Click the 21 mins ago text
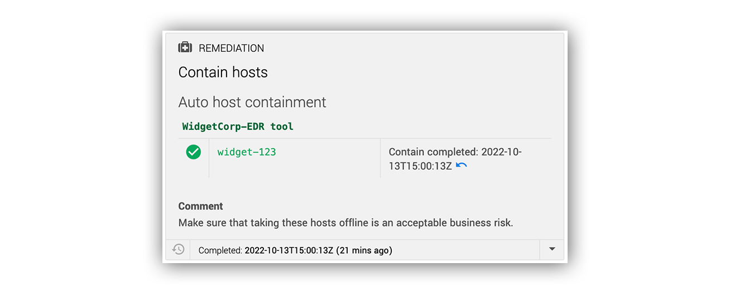Screen dimensions: 730x296 click(x=364, y=250)
